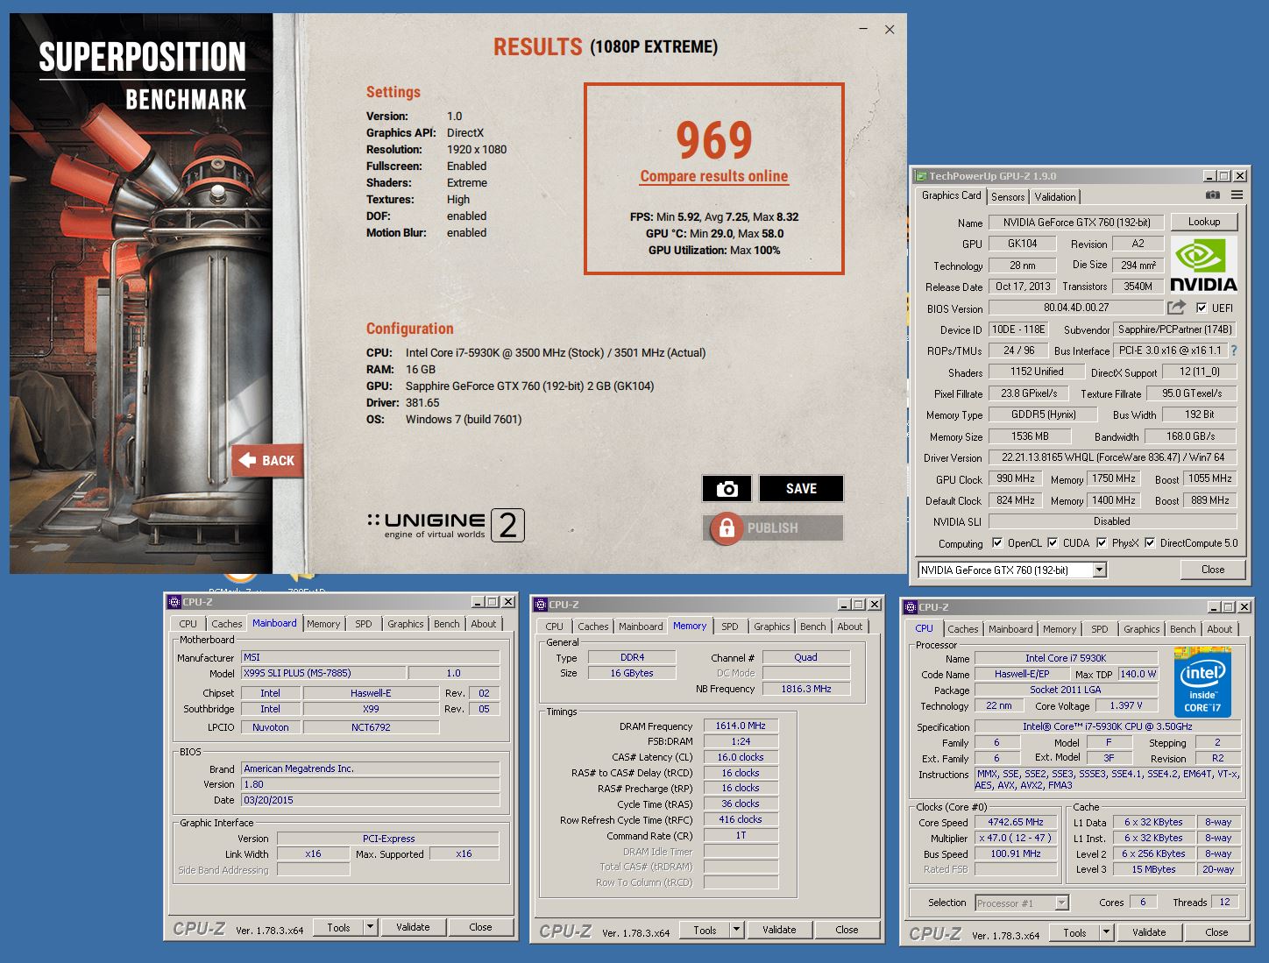Toggle the PhysX checkbox
Screen dimensions: 1269x963
(x=1101, y=542)
